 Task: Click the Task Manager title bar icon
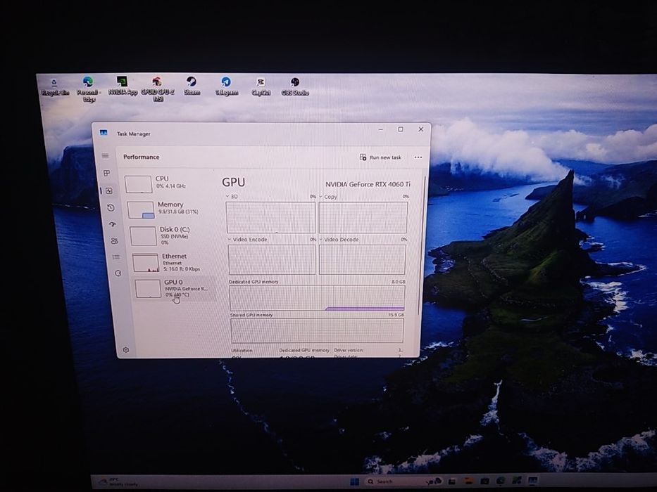click(x=104, y=133)
